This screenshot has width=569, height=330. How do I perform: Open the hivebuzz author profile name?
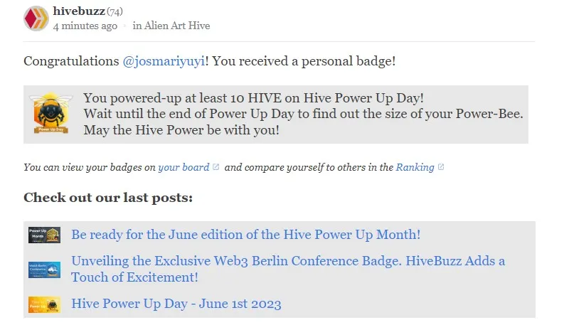coord(78,11)
